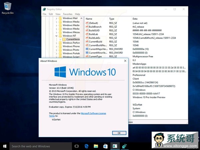Select the Windows Portable tree key
The image size is (200, 150).
pyautogui.click(x=71, y=53)
